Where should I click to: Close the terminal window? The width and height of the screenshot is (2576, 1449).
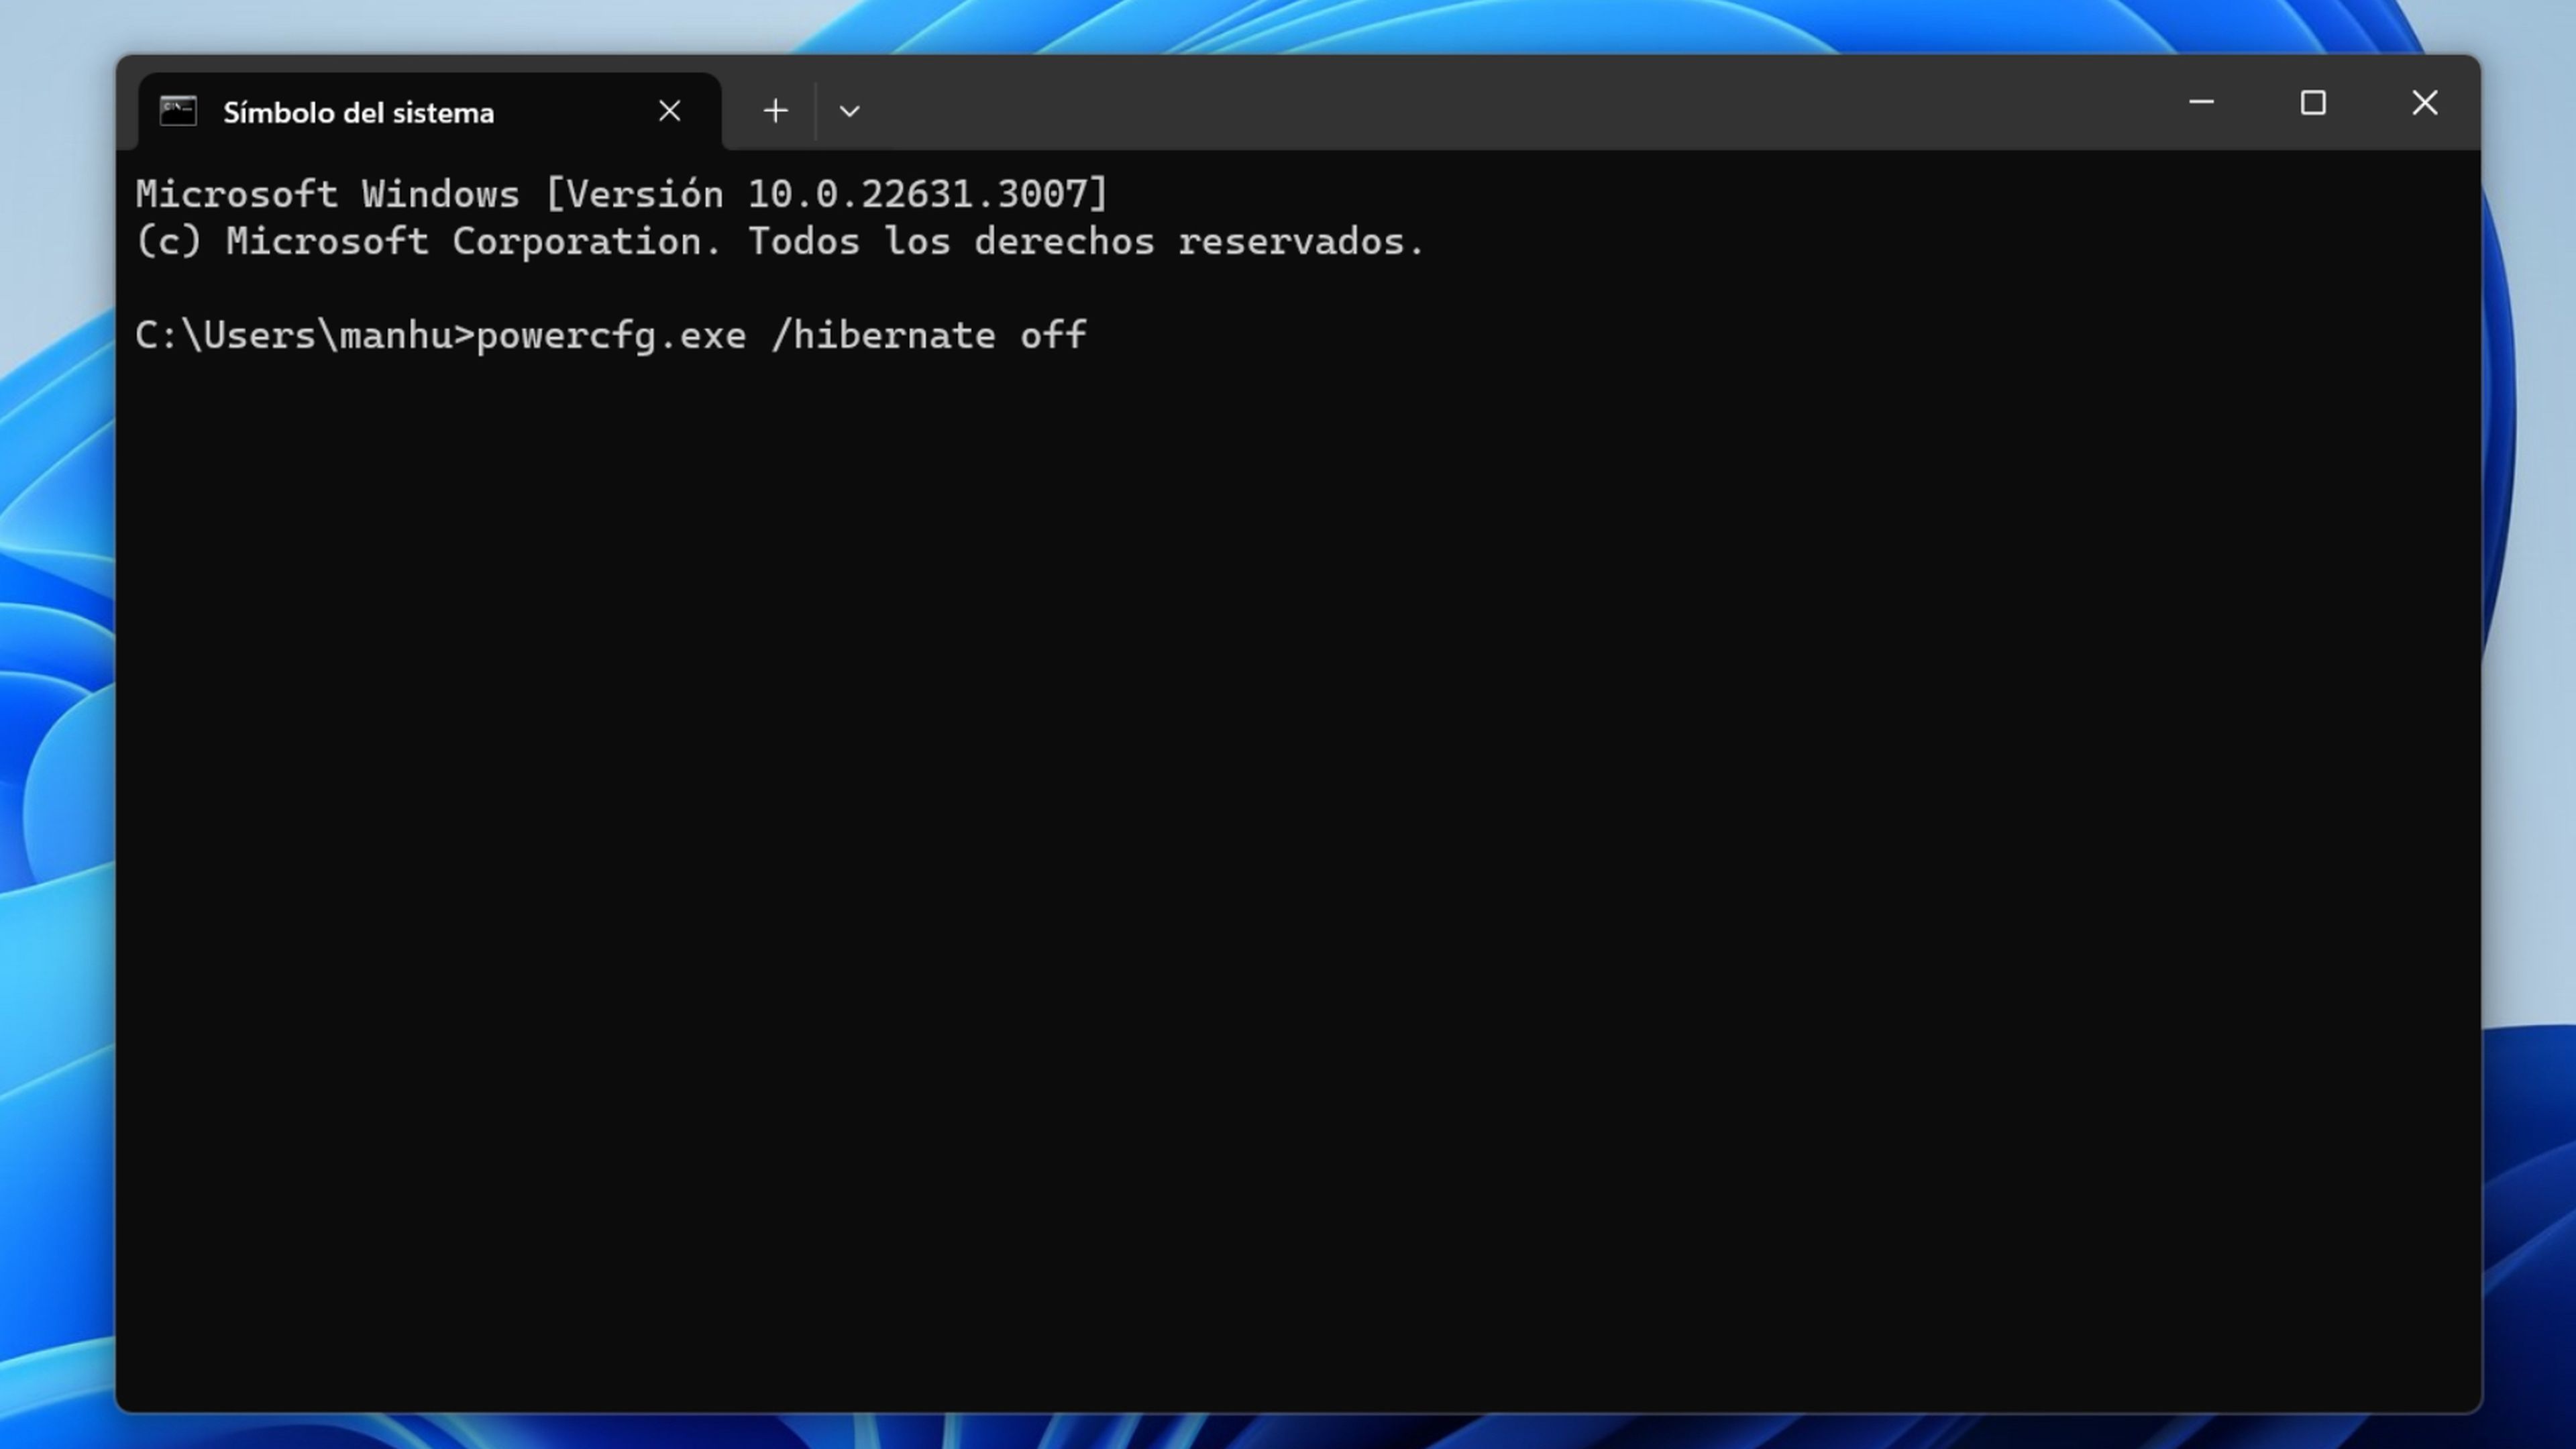pos(2425,102)
